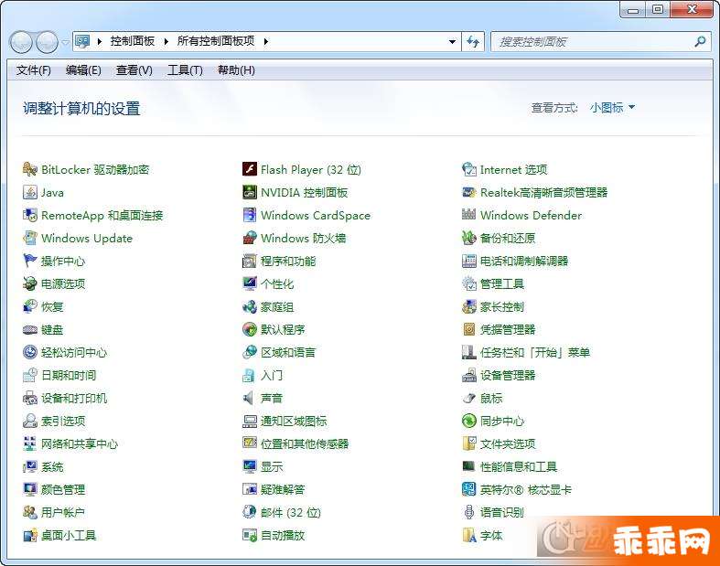Open the 编辑(E) menu
Image resolution: width=720 pixels, height=566 pixels.
tap(83, 70)
